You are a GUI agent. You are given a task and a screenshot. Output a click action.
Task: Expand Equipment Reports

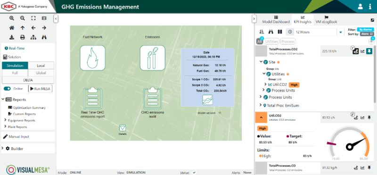5,120
